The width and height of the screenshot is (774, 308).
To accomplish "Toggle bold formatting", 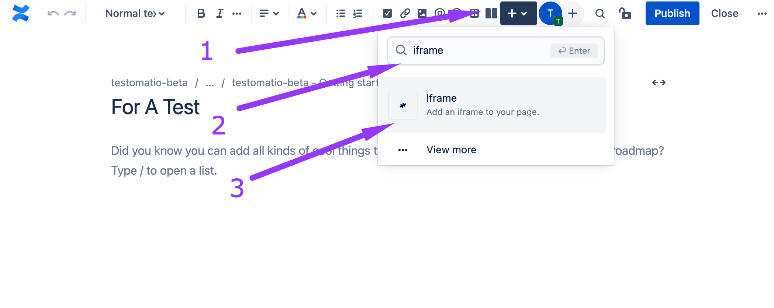I will pyautogui.click(x=201, y=14).
